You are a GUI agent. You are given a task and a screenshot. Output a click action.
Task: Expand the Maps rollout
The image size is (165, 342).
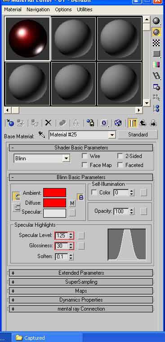click(81, 291)
